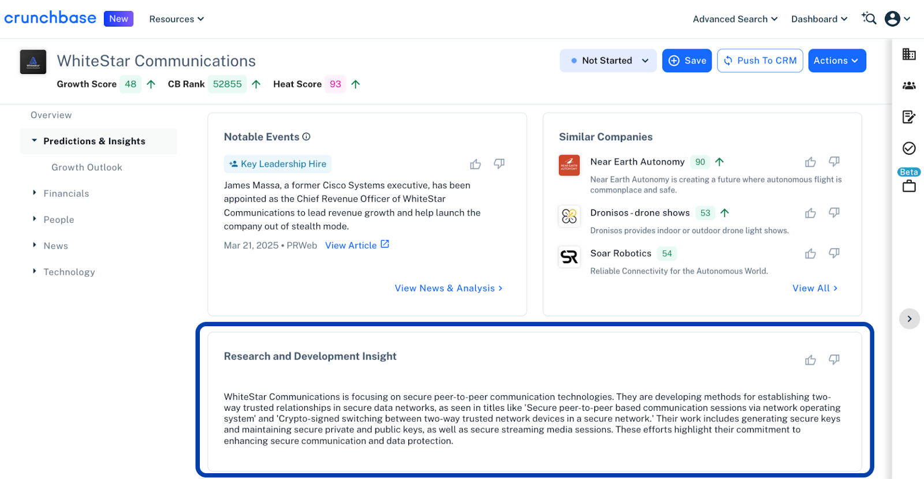Thumbs up Near Earth Autonomy suggestion
This screenshot has width=924, height=479.
[810, 162]
